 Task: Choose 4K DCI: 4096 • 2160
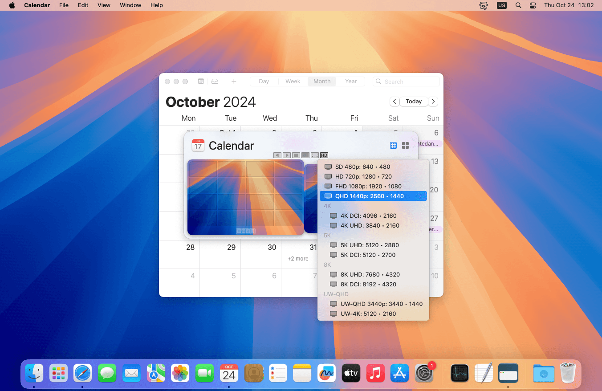(373, 216)
